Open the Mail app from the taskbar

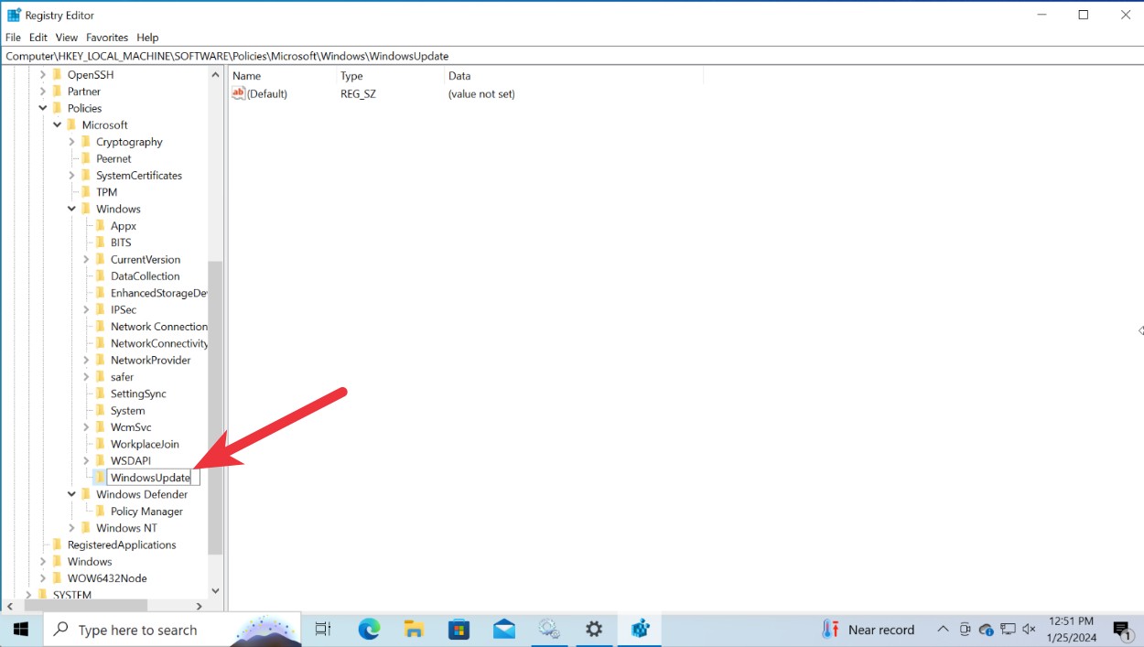coord(504,630)
